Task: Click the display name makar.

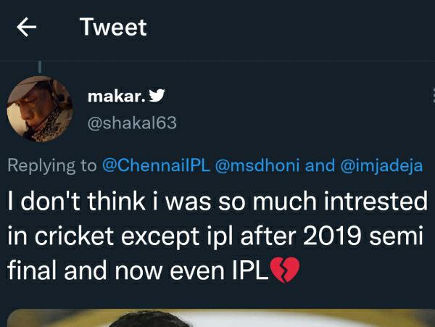Action: [116, 96]
